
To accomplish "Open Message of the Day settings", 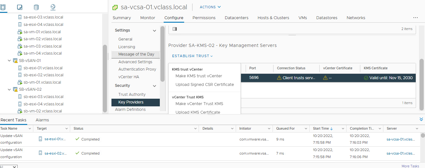I will pyautogui.click(x=136, y=54).
